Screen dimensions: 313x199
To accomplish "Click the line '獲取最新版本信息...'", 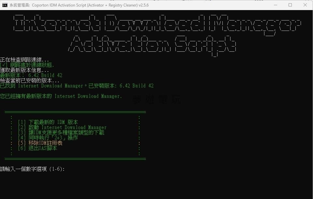I will click(24, 70).
